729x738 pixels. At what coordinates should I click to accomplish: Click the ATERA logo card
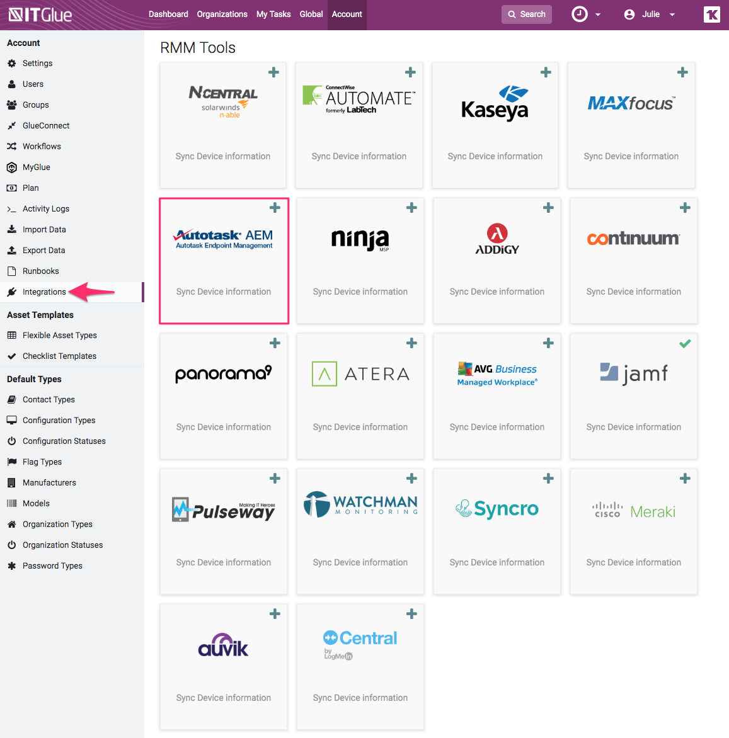(x=360, y=396)
